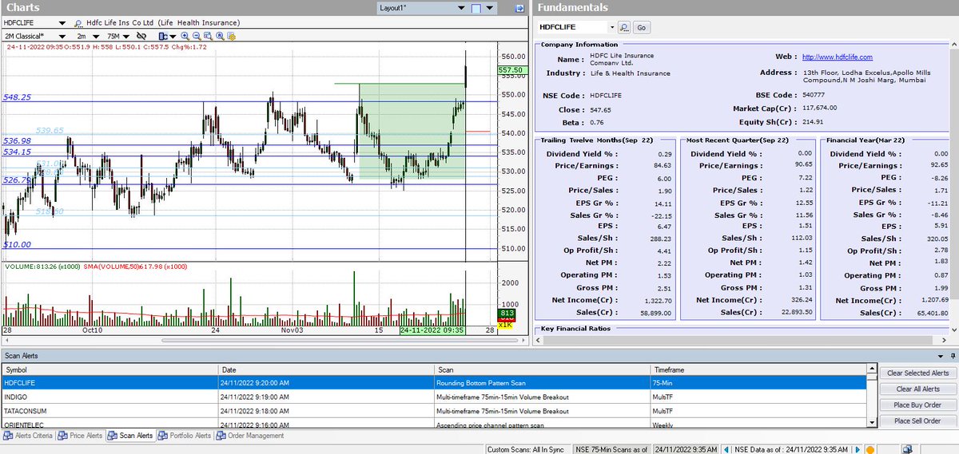
Task: Select the TATACONSUM scan alert row
Action: coord(434,410)
